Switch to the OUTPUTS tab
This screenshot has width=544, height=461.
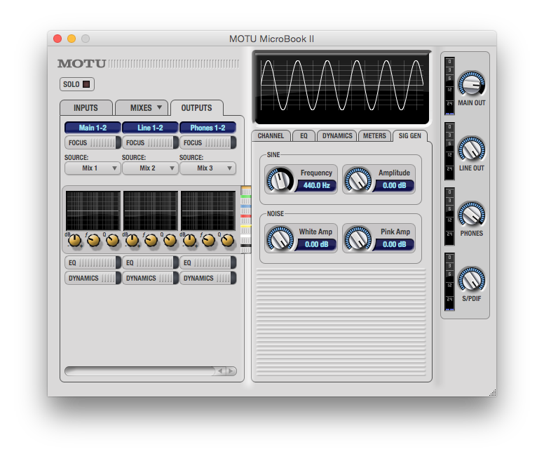coord(196,107)
